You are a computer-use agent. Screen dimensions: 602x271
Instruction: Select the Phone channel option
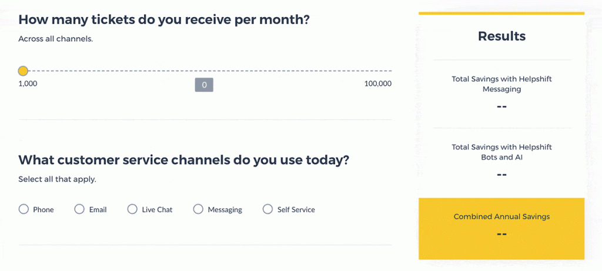click(x=24, y=209)
